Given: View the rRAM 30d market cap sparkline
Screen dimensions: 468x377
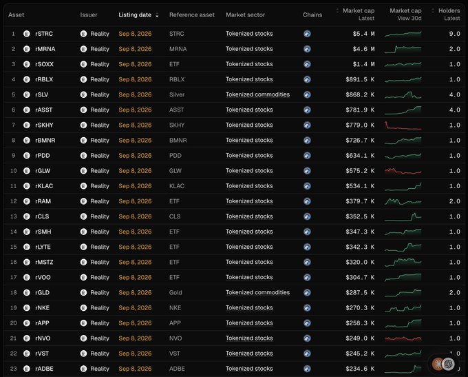Looking at the screenshot, I should pyautogui.click(x=403, y=201).
